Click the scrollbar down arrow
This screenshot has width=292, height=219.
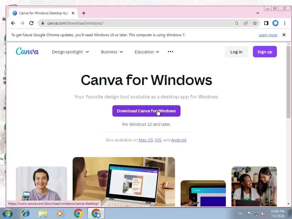click(288, 204)
